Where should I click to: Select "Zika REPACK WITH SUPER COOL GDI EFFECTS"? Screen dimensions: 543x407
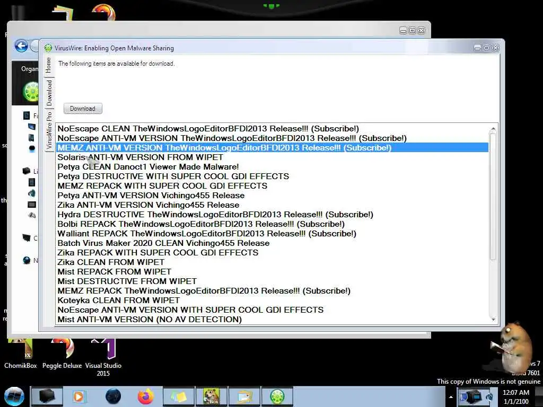tap(272, 253)
